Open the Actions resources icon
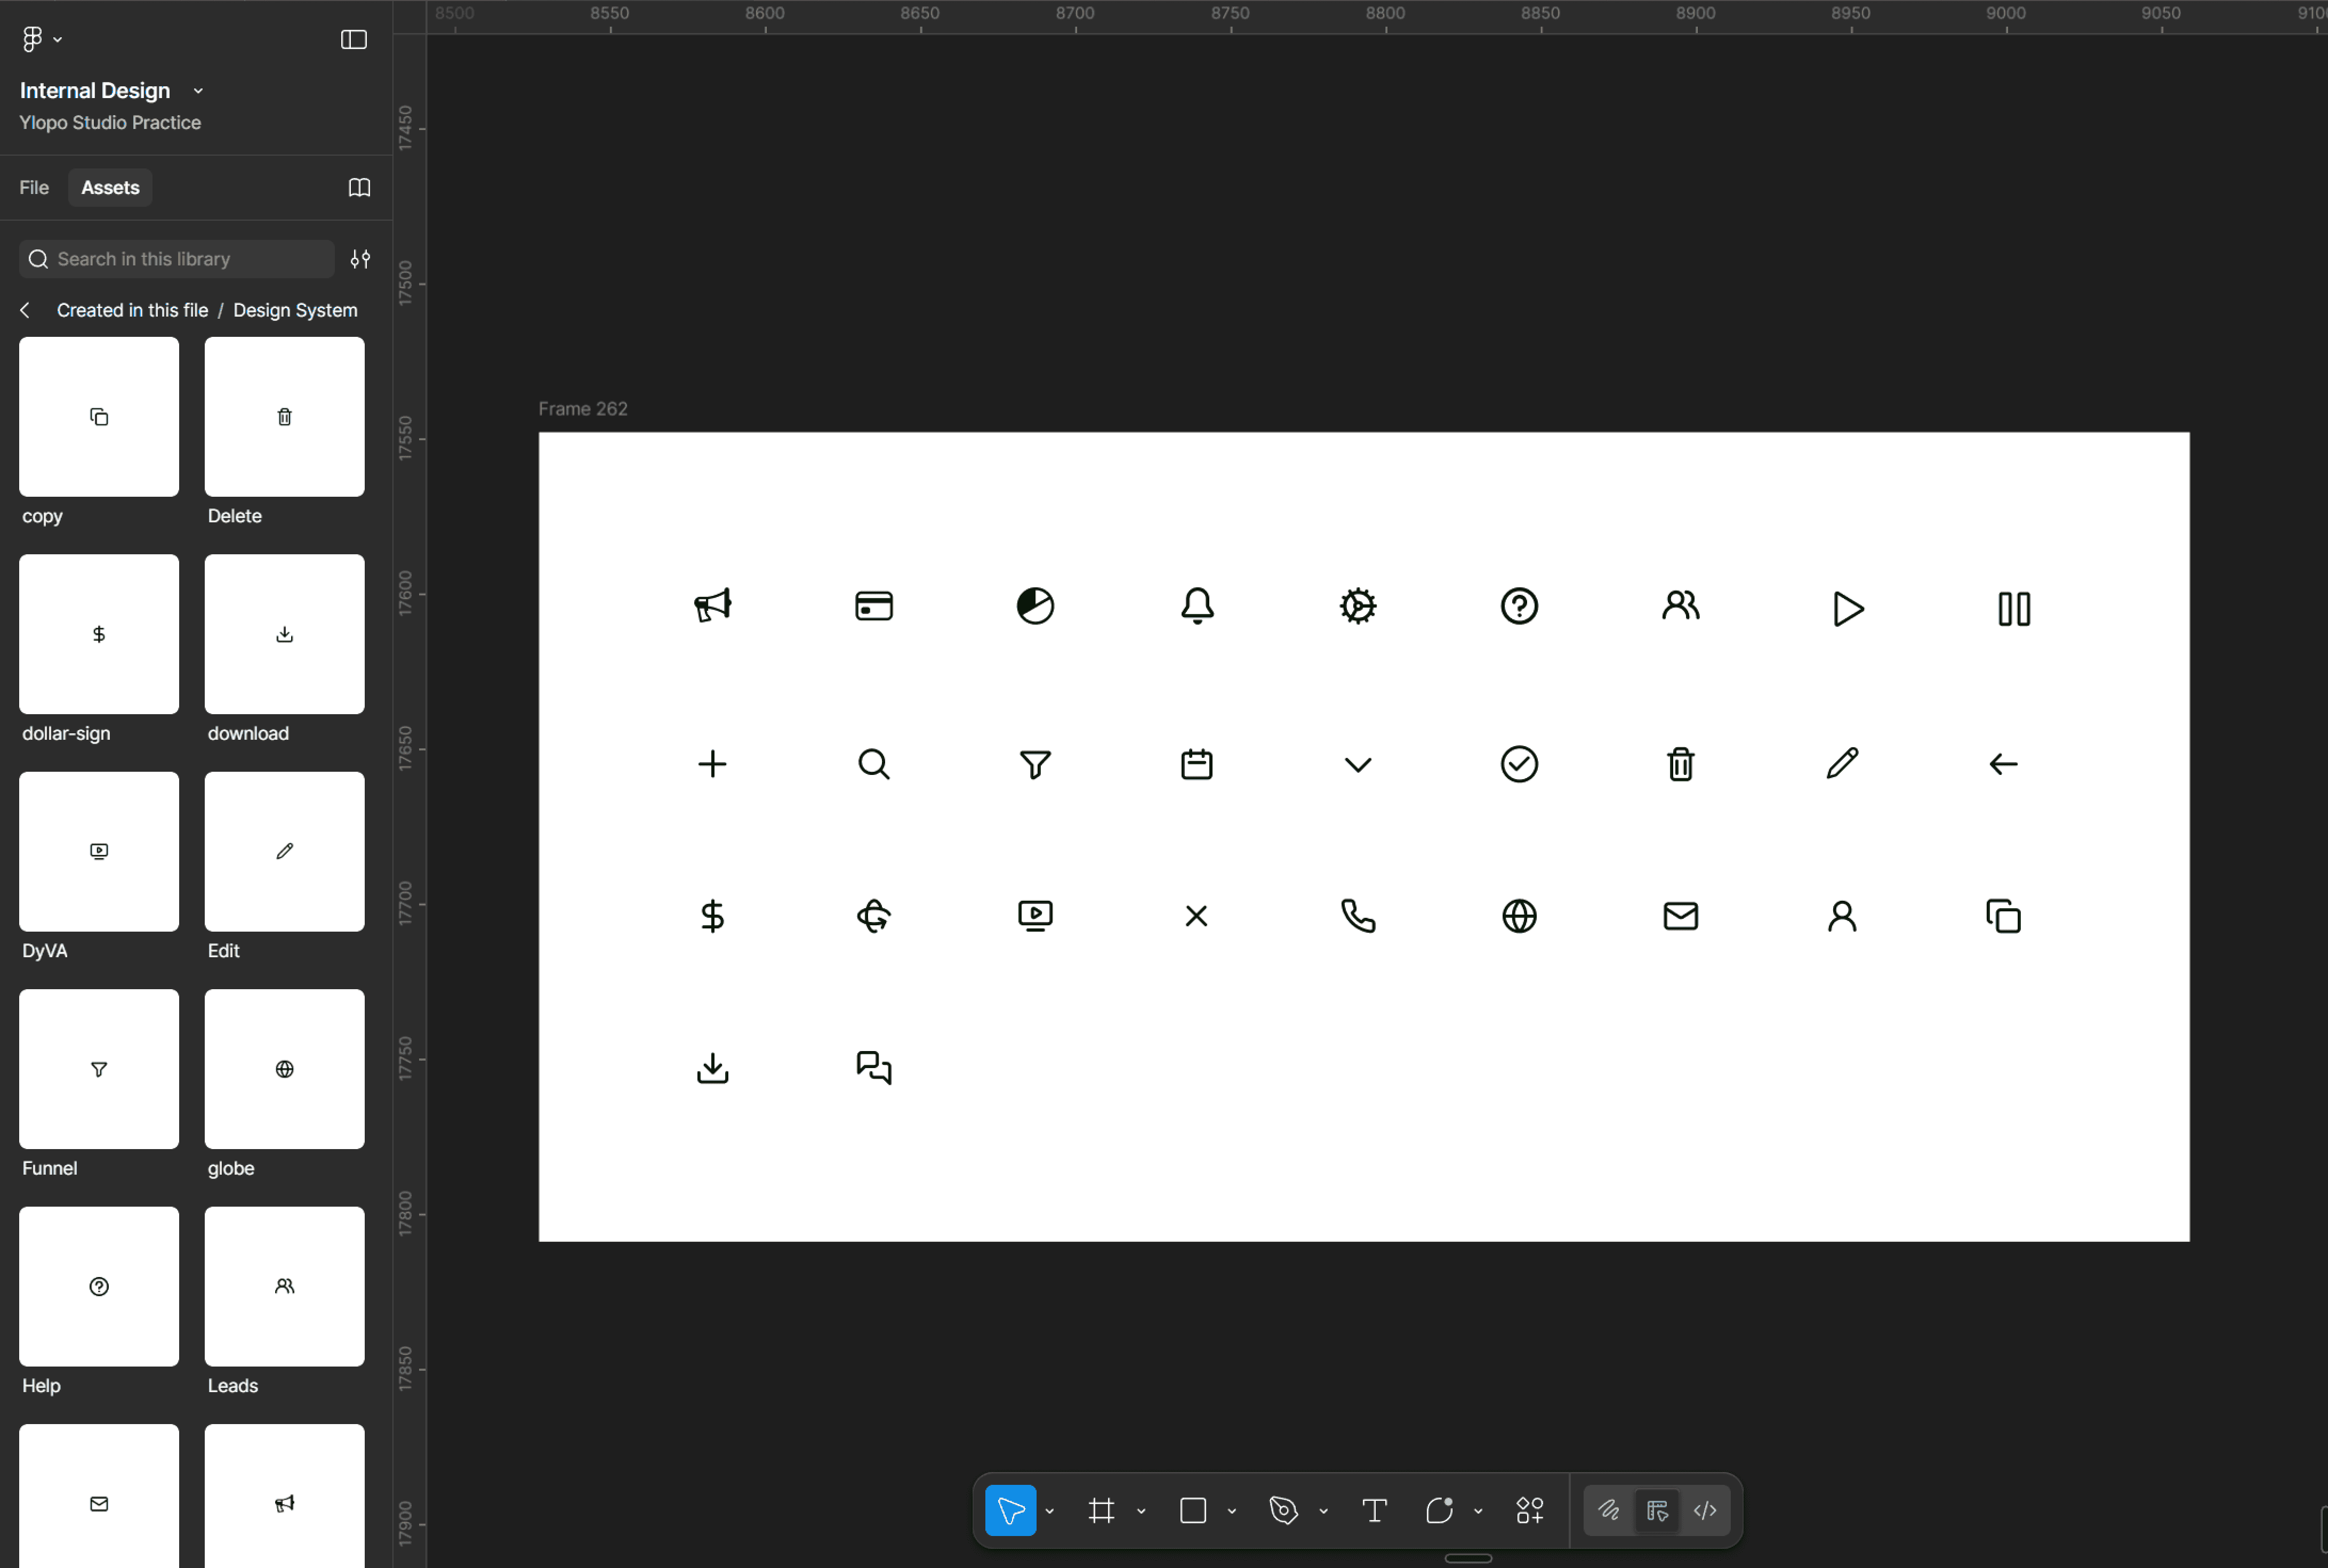2328x1568 pixels. (x=1530, y=1510)
